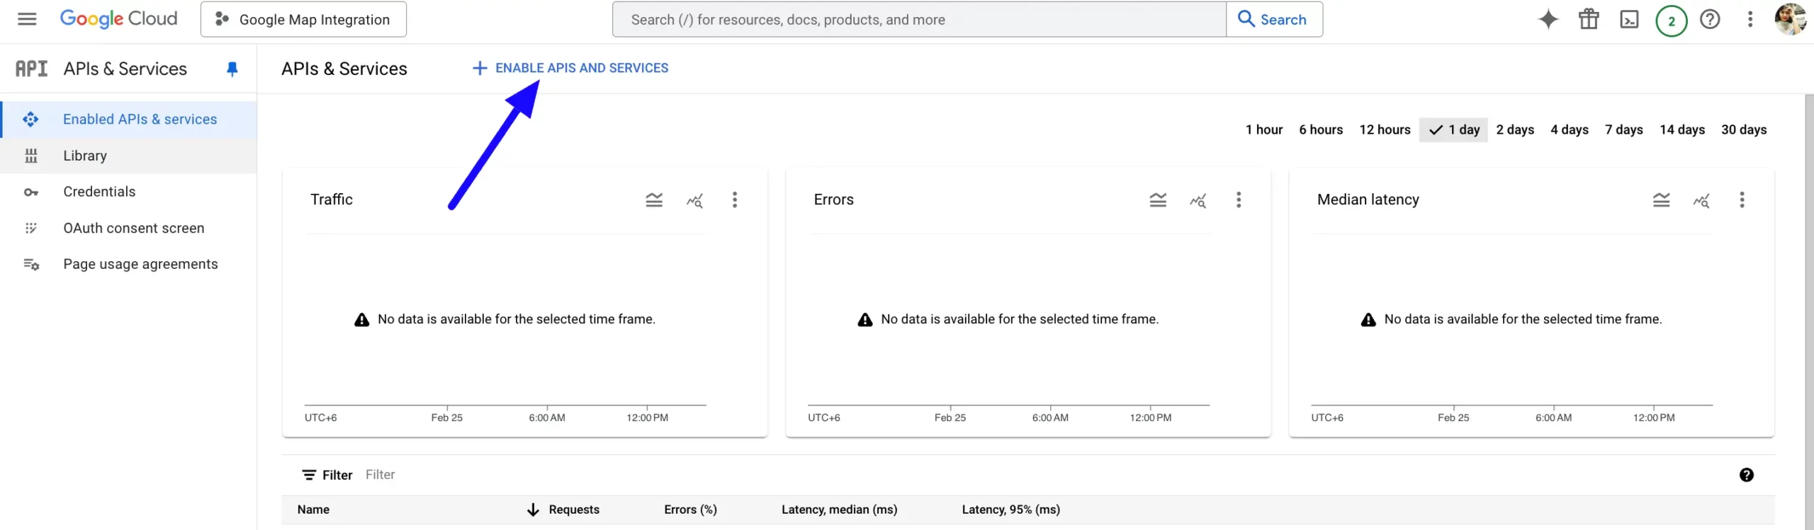The height and width of the screenshot is (530, 1814).
Task: Select the 30 days time range
Action: pyautogui.click(x=1744, y=129)
